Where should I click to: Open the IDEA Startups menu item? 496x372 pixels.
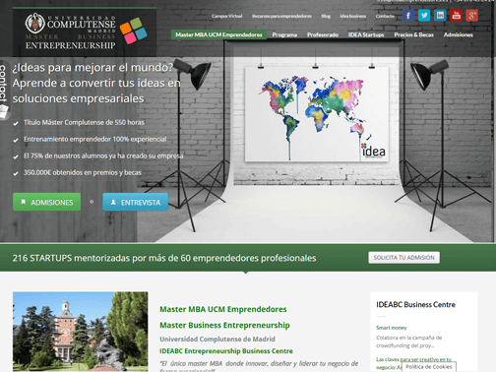point(366,34)
